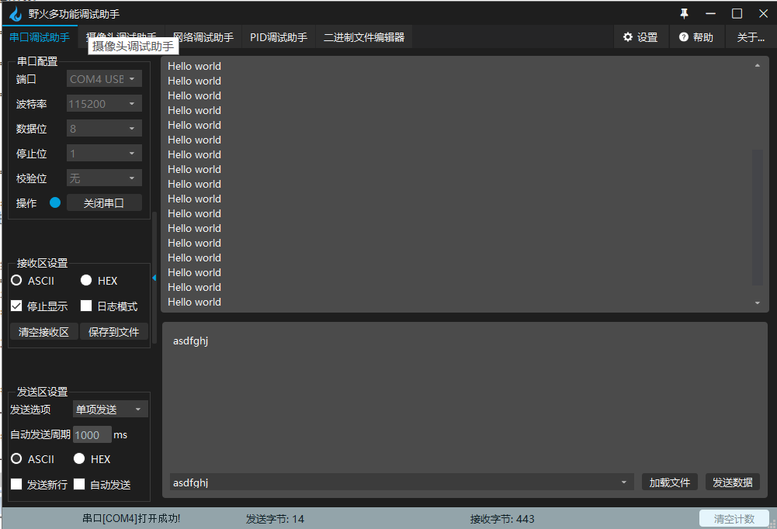Open the 关于 about menu
This screenshot has width=777, height=529.
pyautogui.click(x=751, y=37)
